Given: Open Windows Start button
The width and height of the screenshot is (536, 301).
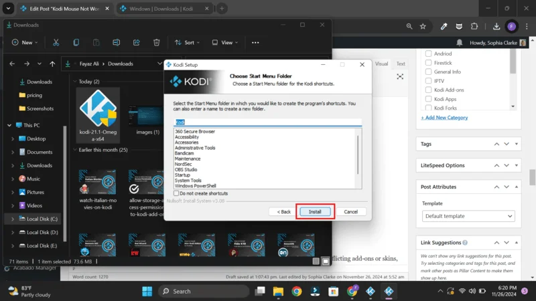Looking at the screenshot, I should (147, 292).
